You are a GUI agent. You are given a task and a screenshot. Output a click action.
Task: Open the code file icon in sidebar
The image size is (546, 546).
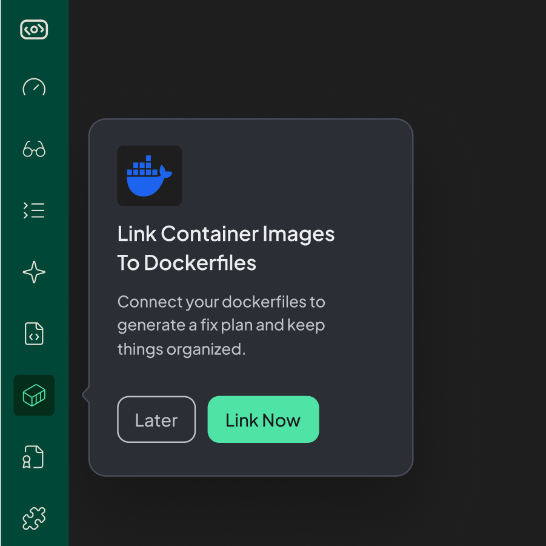(34, 334)
